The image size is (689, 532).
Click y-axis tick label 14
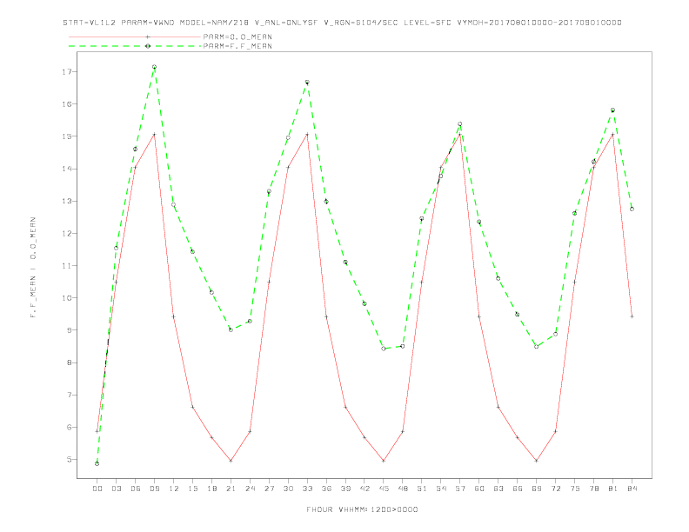67,169
